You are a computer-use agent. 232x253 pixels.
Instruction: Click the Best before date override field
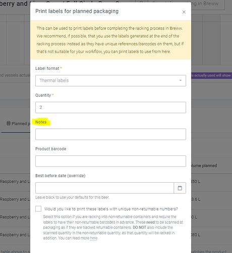pyautogui.click(x=104, y=188)
